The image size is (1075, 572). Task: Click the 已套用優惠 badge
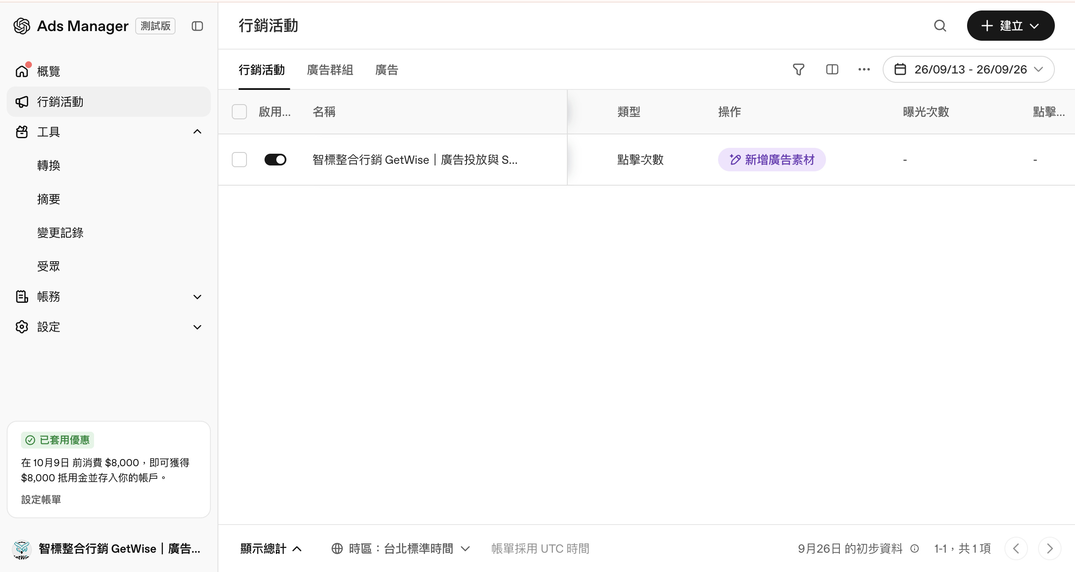(58, 440)
